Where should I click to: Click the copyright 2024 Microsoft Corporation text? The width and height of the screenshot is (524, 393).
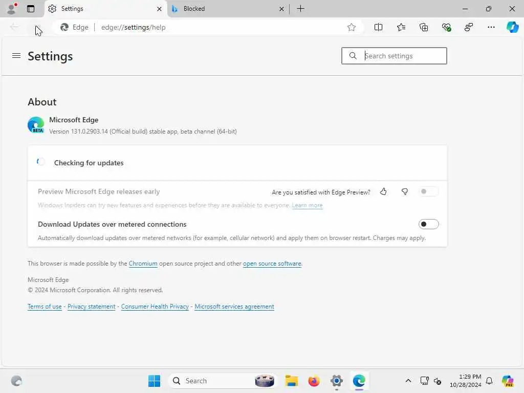point(95,290)
